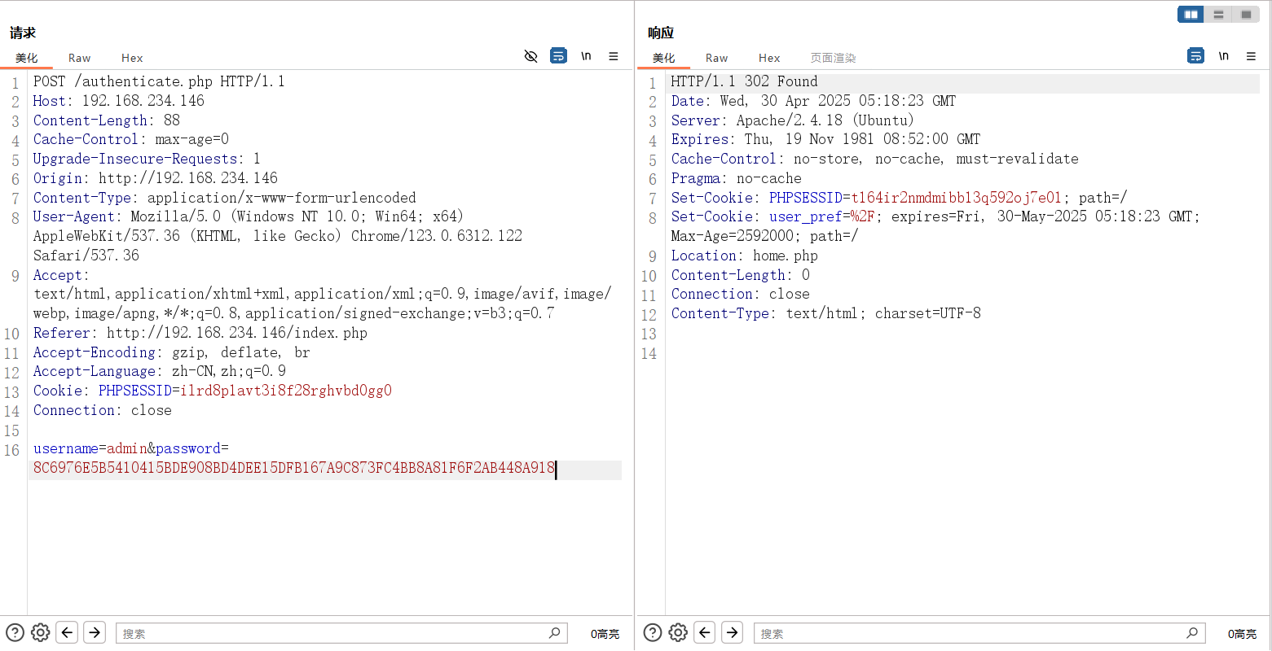This screenshot has width=1272, height=651.
Task: Select request 美化 (Pretty) tab
Action: click(x=26, y=59)
